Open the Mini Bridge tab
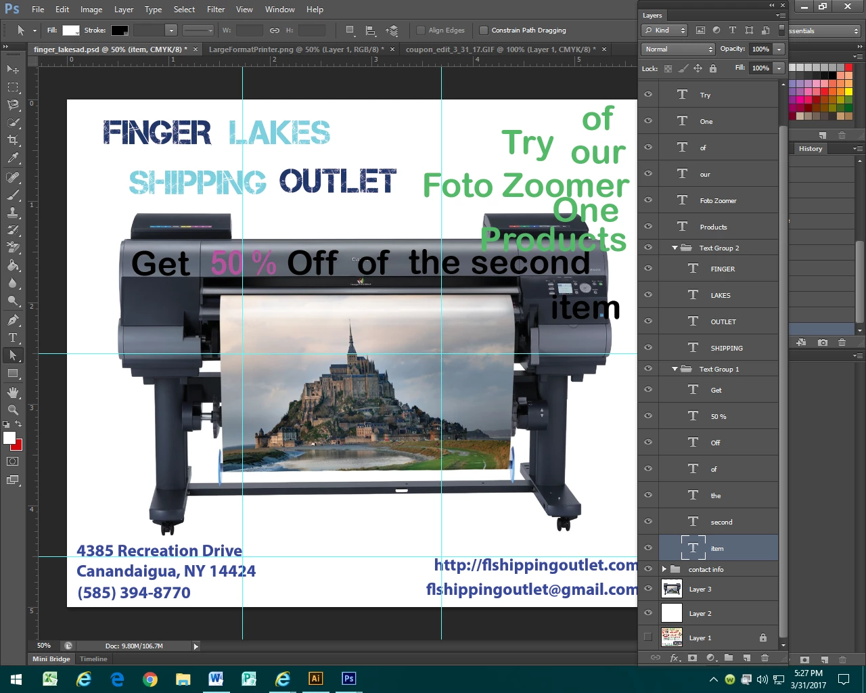 tap(51, 659)
